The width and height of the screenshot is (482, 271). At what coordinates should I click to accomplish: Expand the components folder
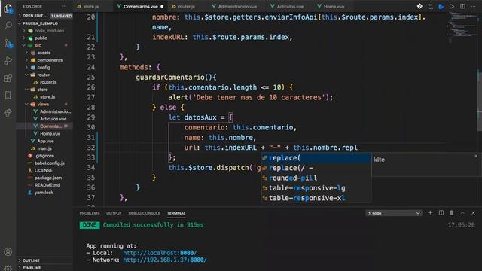44,60
